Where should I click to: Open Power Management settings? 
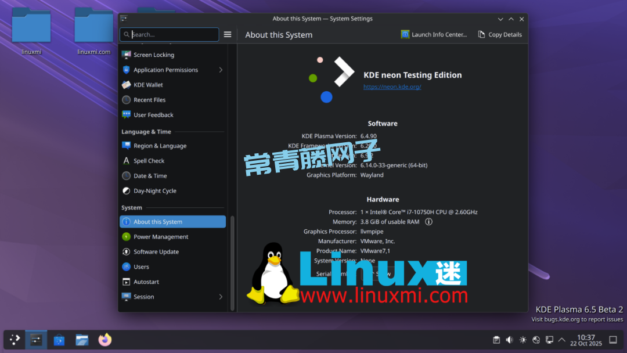pos(160,237)
